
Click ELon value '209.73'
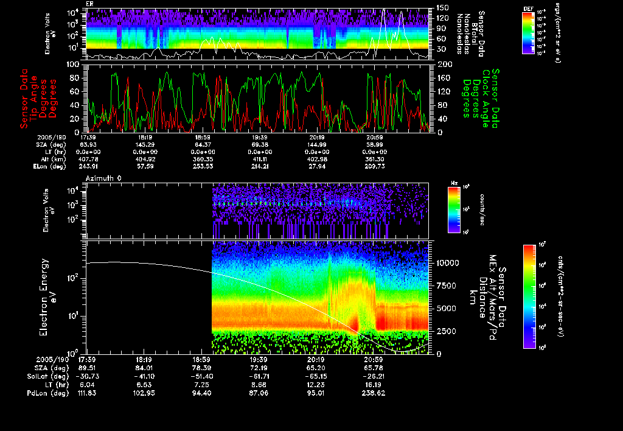[x=374, y=166]
